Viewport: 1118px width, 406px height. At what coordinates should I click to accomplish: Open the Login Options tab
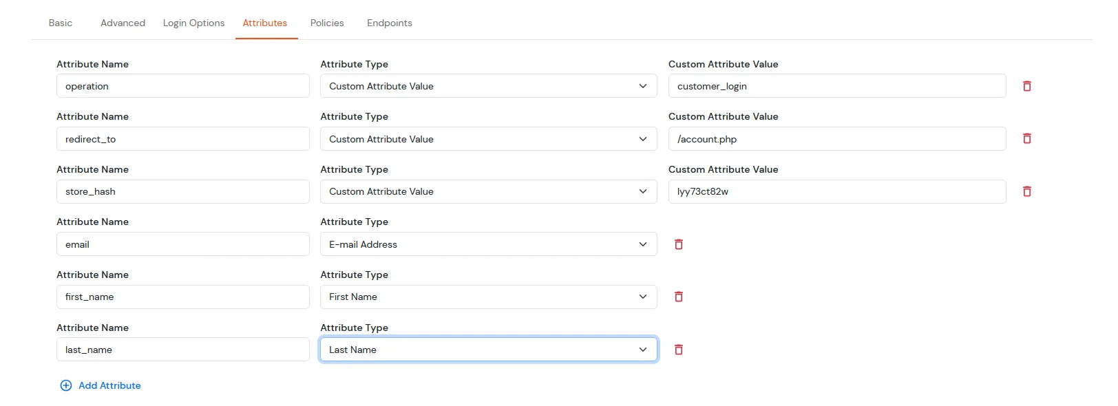[193, 23]
